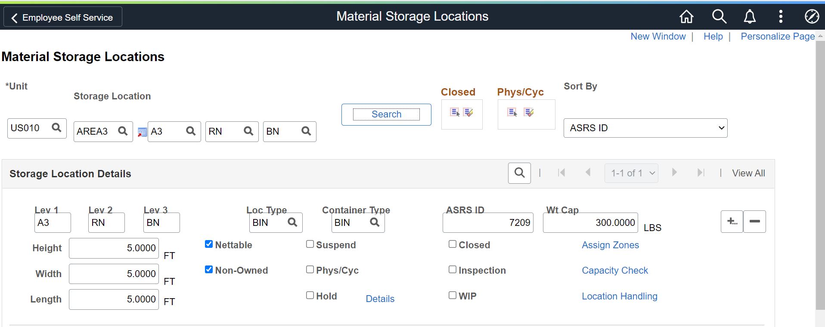The height and width of the screenshot is (327, 825).
Task: Open the 1-1 of 1 row selector
Action: [631, 173]
